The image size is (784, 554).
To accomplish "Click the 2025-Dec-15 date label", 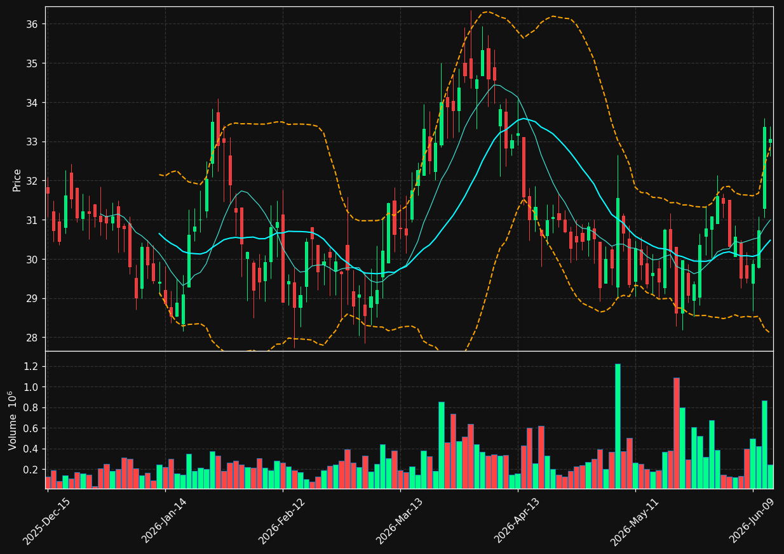I will (47, 521).
